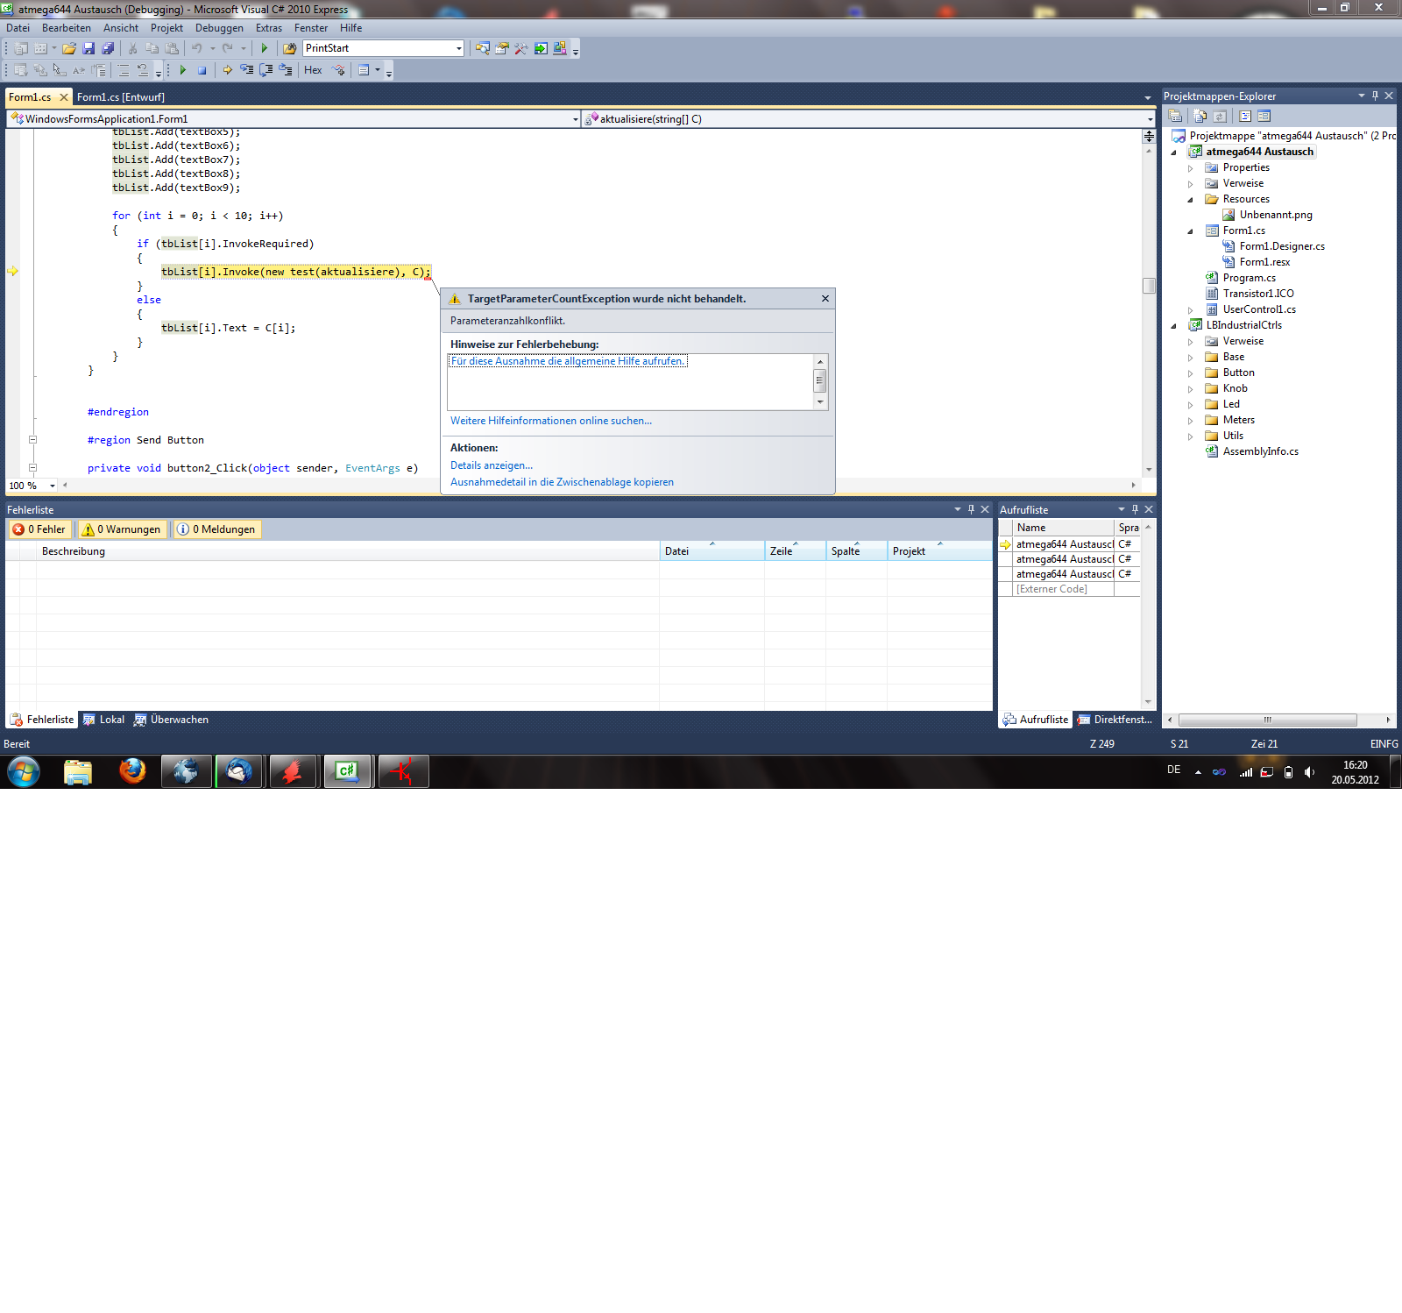Toggle auto-hide pin of Fehlerliste panel
Screen dimensions: 1402x1313
coord(971,509)
